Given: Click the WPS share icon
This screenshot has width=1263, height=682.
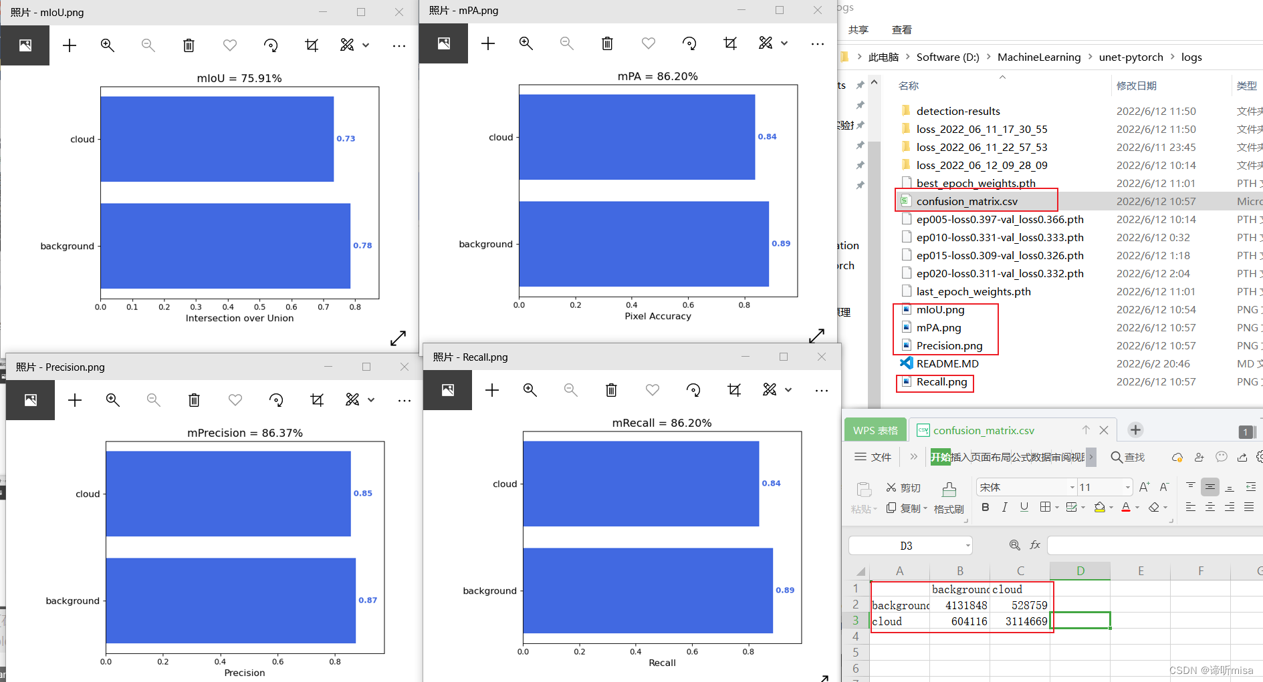Looking at the screenshot, I should coord(1242,458).
